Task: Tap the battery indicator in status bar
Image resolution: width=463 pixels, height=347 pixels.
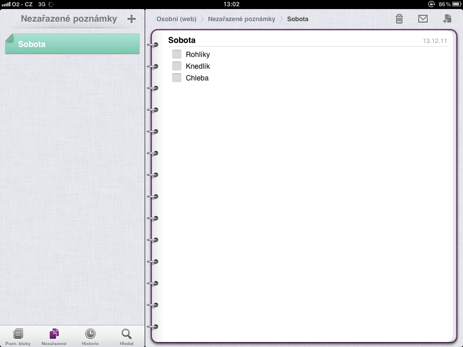Action: (x=457, y=4)
